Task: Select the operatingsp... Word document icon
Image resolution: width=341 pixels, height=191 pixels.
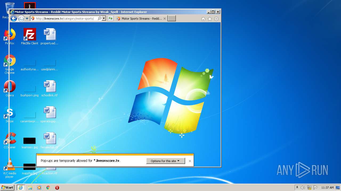Action: tap(49, 115)
